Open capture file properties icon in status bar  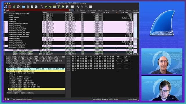pos(8,99)
